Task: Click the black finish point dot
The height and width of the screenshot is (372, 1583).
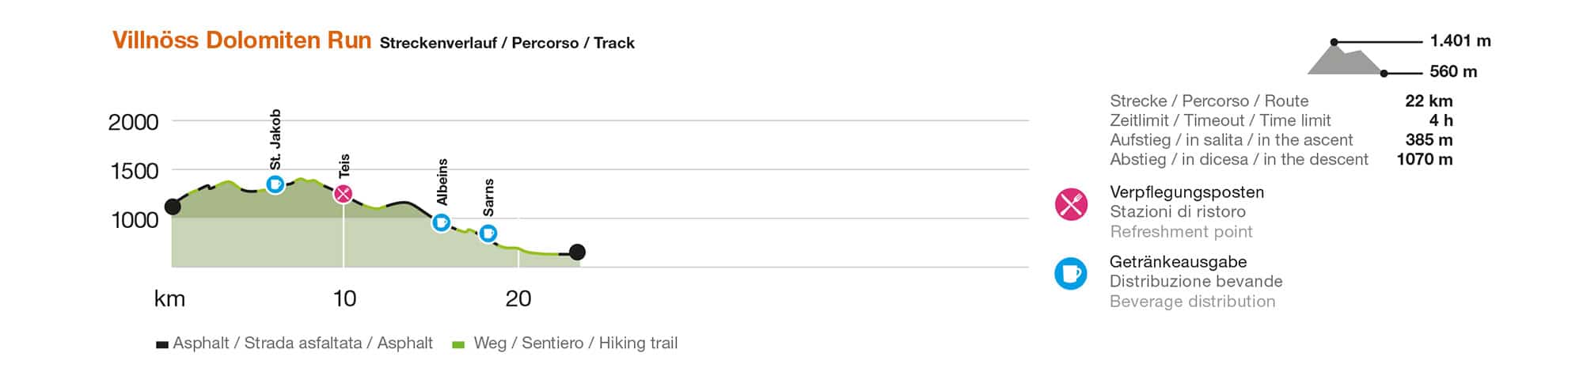Action: pyautogui.click(x=578, y=252)
